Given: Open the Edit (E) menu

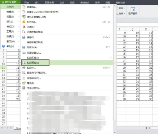Looking at the screenshot, I should coord(10,12).
